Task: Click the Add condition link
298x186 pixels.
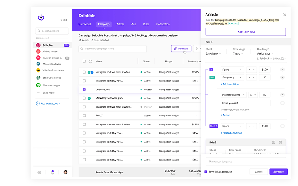Action: [x=230, y=84]
